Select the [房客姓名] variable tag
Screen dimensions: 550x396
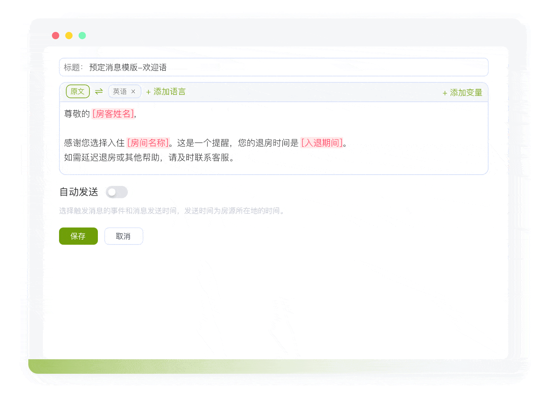(x=113, y=114)
